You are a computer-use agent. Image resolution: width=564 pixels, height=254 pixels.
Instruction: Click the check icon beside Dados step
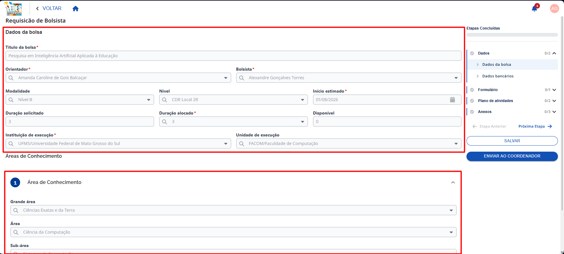472,53
